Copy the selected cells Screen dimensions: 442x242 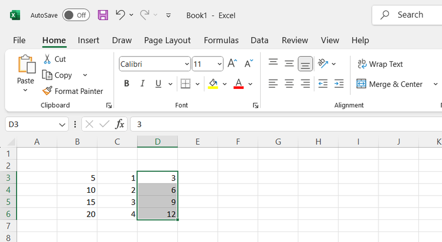click(57, 75)
